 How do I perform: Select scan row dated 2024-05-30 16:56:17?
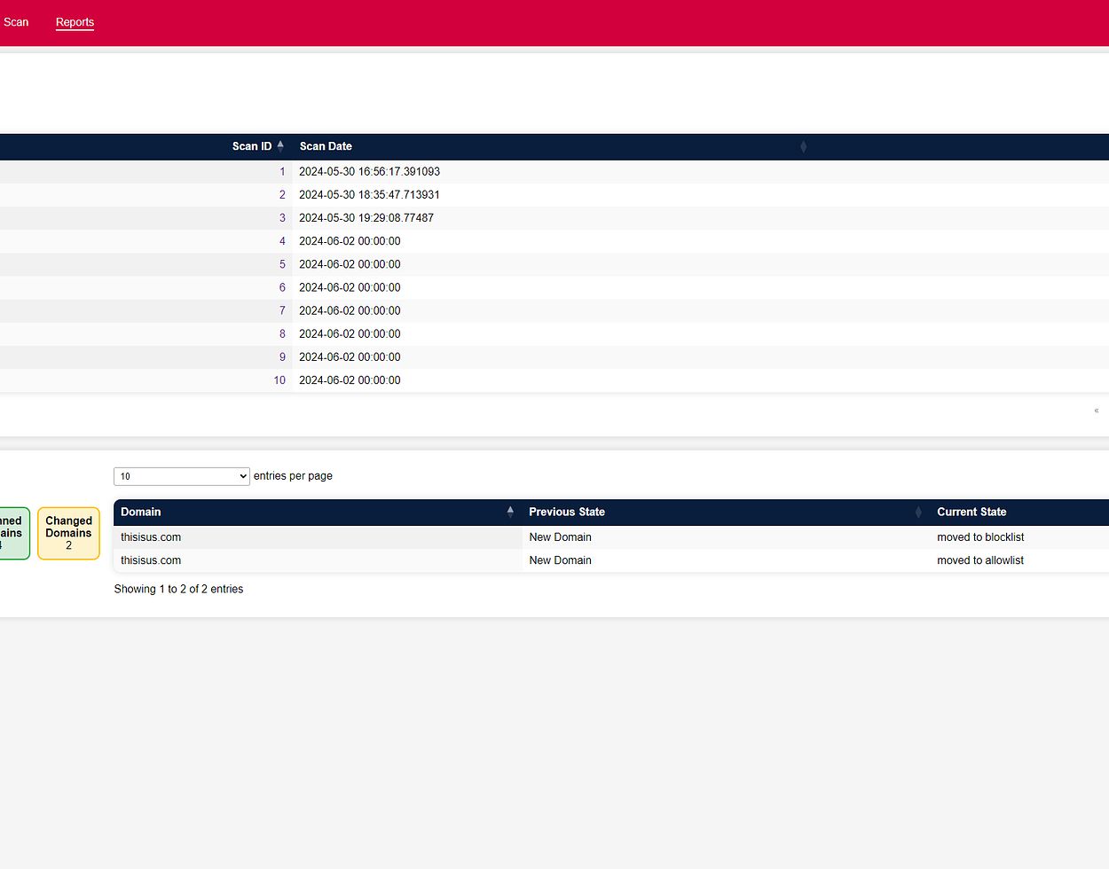coord(369,172)
